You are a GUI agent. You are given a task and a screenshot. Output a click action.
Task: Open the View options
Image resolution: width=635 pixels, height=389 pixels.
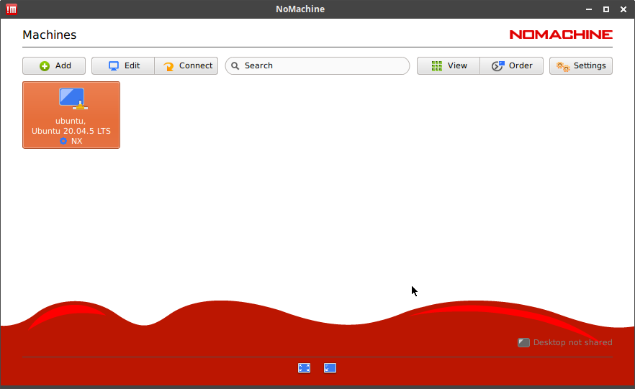(x=449, y=66)
